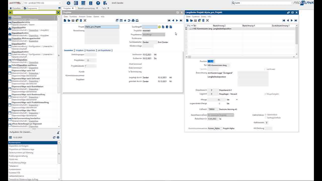Create new record in Projekte window

click(x=65, y=20)
